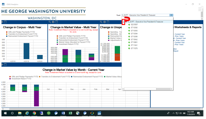The width and height of the screenshot is (206, 119).
Task: Open the Windows Start menu
Action: (5, 113)
